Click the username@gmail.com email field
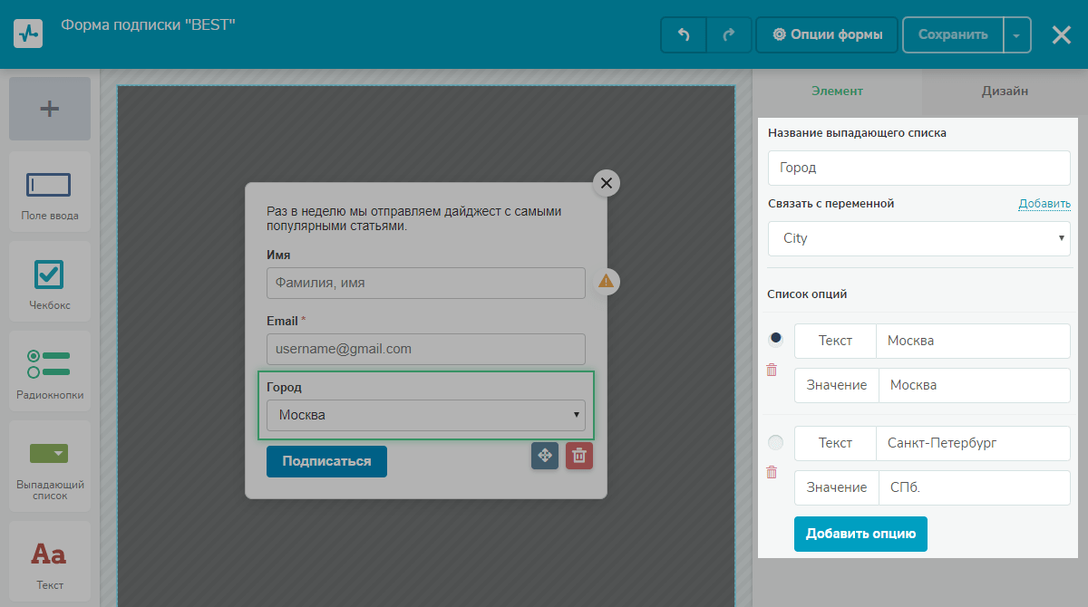1088x607 pixels. coord(426,349)
